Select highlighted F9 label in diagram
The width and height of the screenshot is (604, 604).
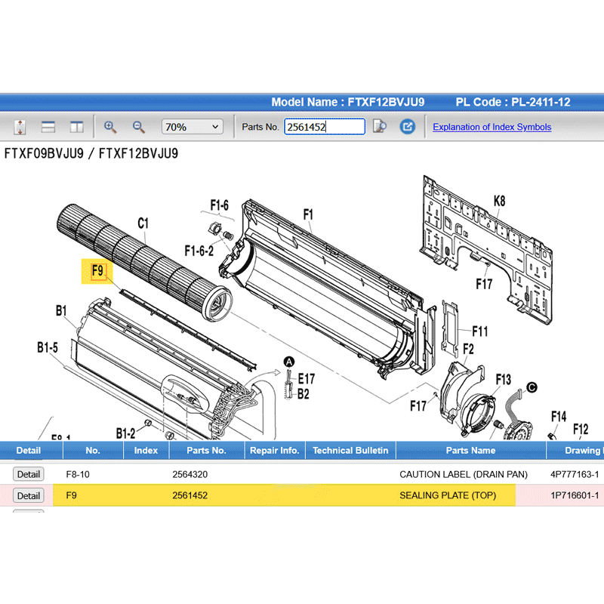97,270
